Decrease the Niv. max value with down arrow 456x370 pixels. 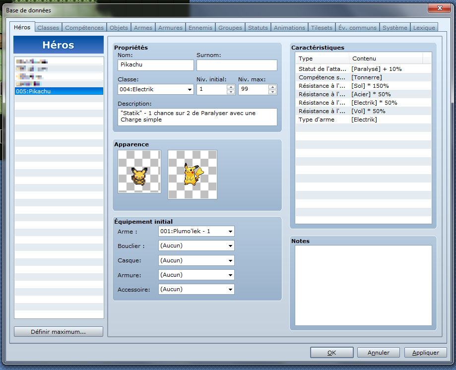(x=272, y=92)
